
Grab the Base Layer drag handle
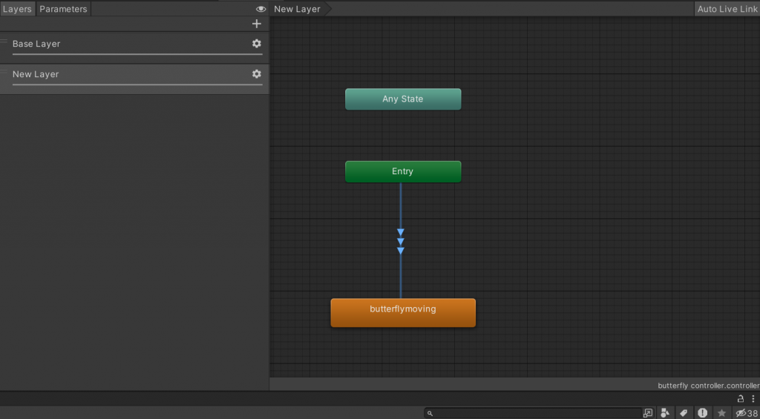pyautogui.click(x=4, y=41)
